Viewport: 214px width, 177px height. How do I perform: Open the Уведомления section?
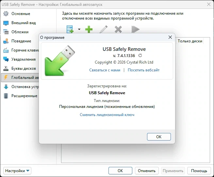point(24,59)
